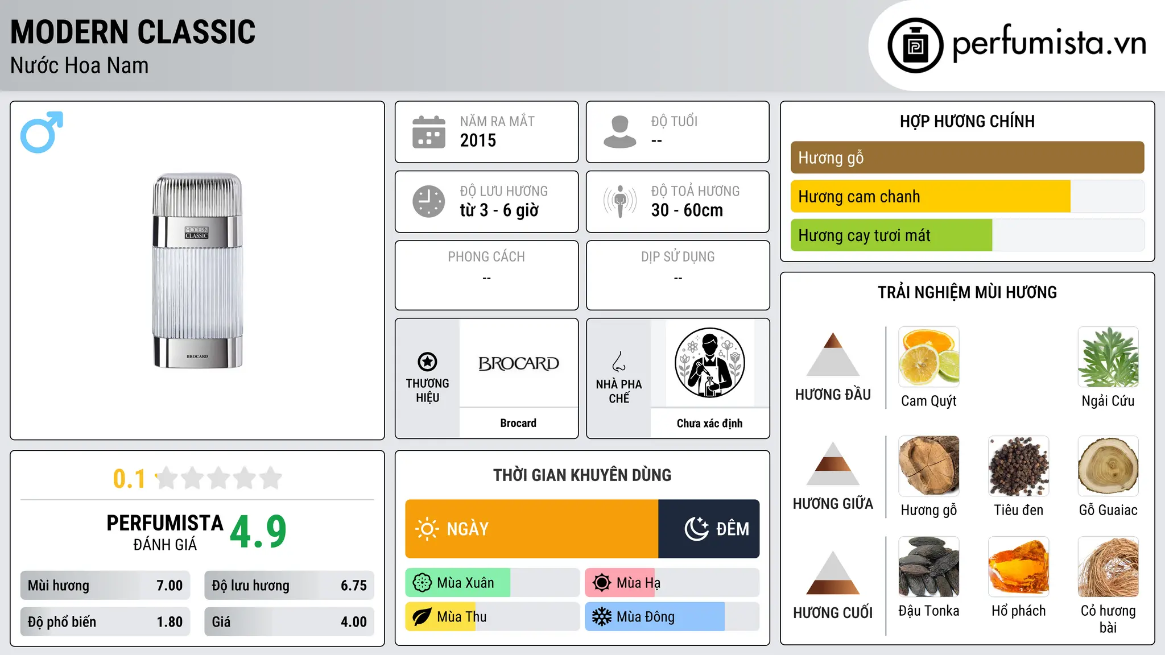This screenshot has height=655, width=1165.
Task: Click the clock icon beside Độ lưu hương
Action: 429,201
